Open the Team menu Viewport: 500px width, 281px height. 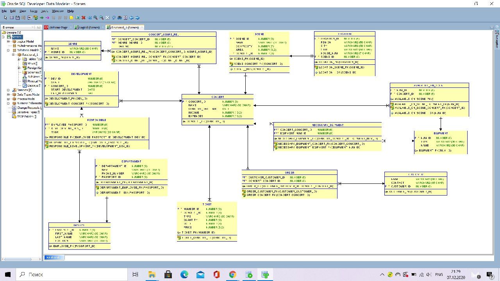[x=34, y=11]
